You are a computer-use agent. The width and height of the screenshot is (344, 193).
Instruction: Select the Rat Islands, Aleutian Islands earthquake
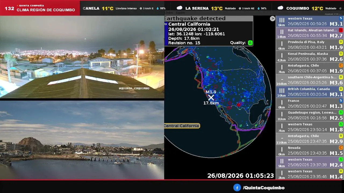(310, 33)
